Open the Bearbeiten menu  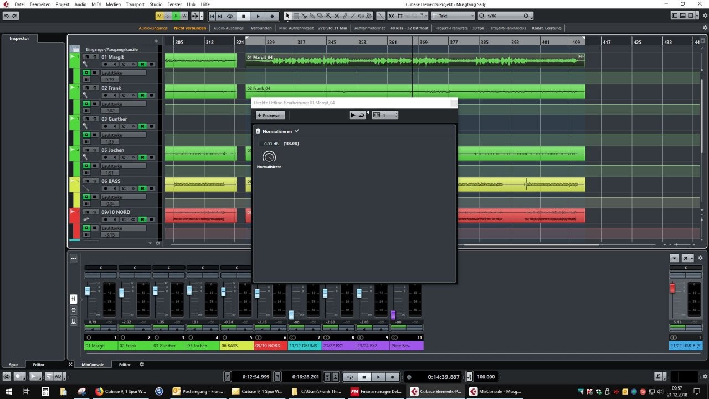[40, 4]
